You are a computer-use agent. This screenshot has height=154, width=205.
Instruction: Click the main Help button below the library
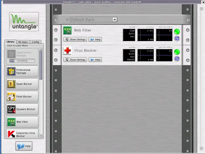point(24,146)
